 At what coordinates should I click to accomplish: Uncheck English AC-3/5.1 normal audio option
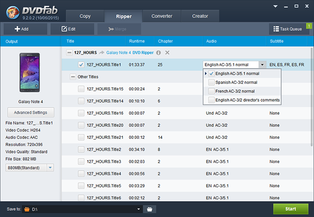click(x=211, y=73)
